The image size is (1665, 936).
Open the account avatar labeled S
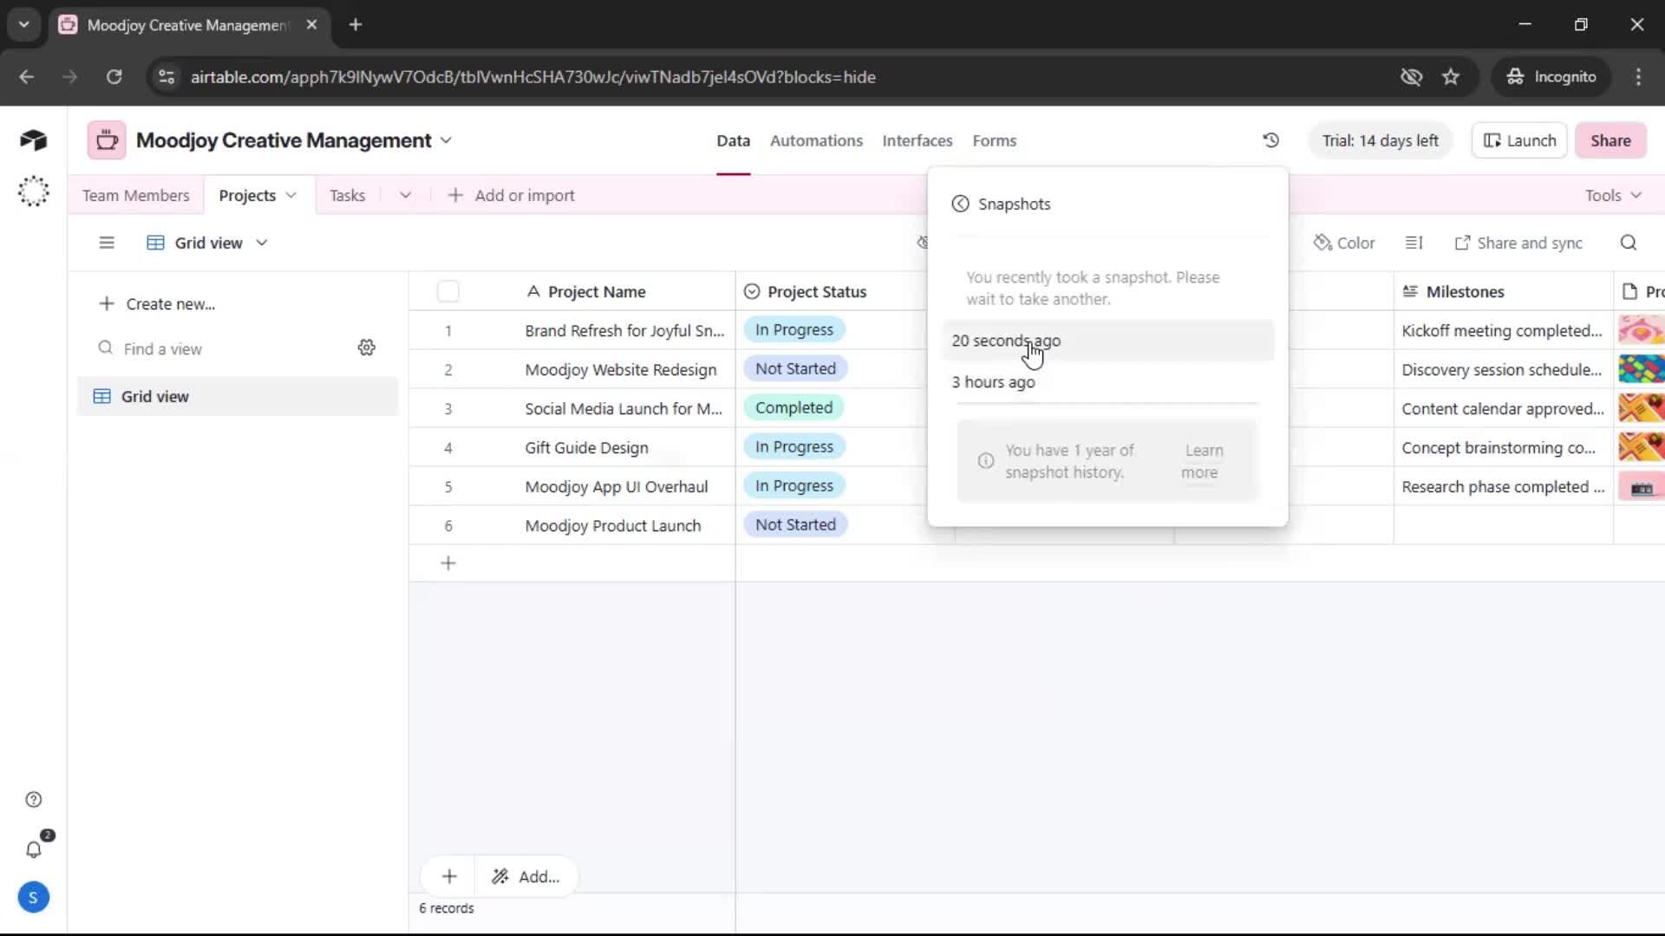coord(33,898)
